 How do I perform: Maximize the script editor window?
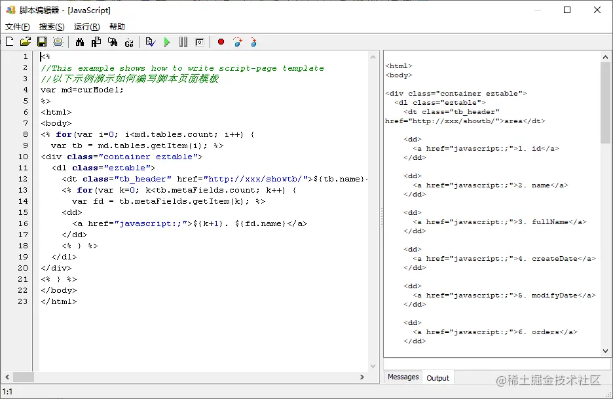click(x=567, y=10)
